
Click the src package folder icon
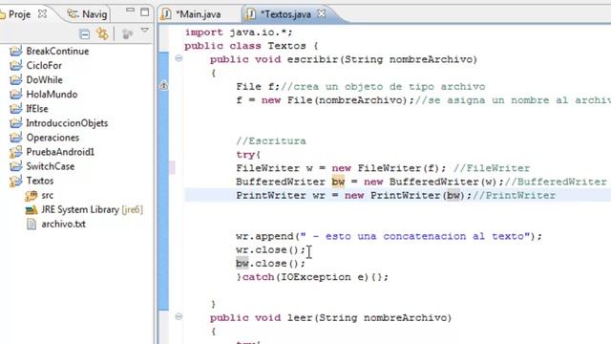(32, 195)
